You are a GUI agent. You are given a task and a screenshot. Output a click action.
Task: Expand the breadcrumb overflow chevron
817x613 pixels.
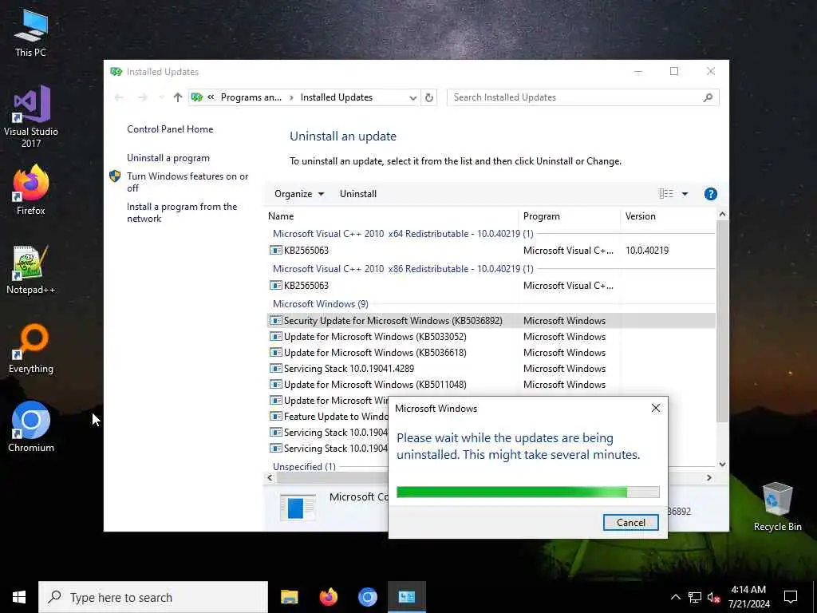[211, 97]
